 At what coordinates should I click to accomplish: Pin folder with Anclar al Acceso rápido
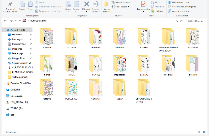pos(10,7)
